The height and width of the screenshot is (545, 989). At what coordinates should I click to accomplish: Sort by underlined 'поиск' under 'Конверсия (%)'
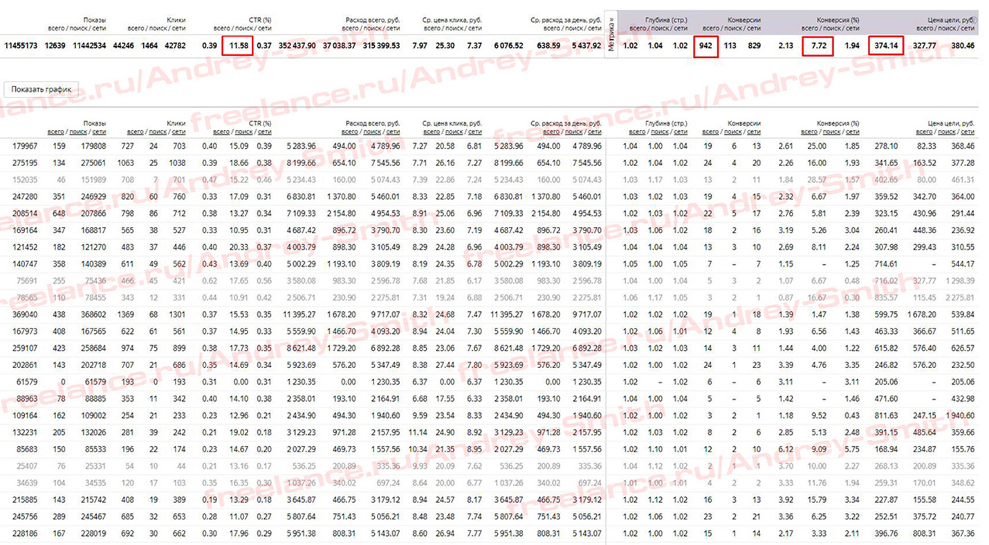(x=831, y=131)
